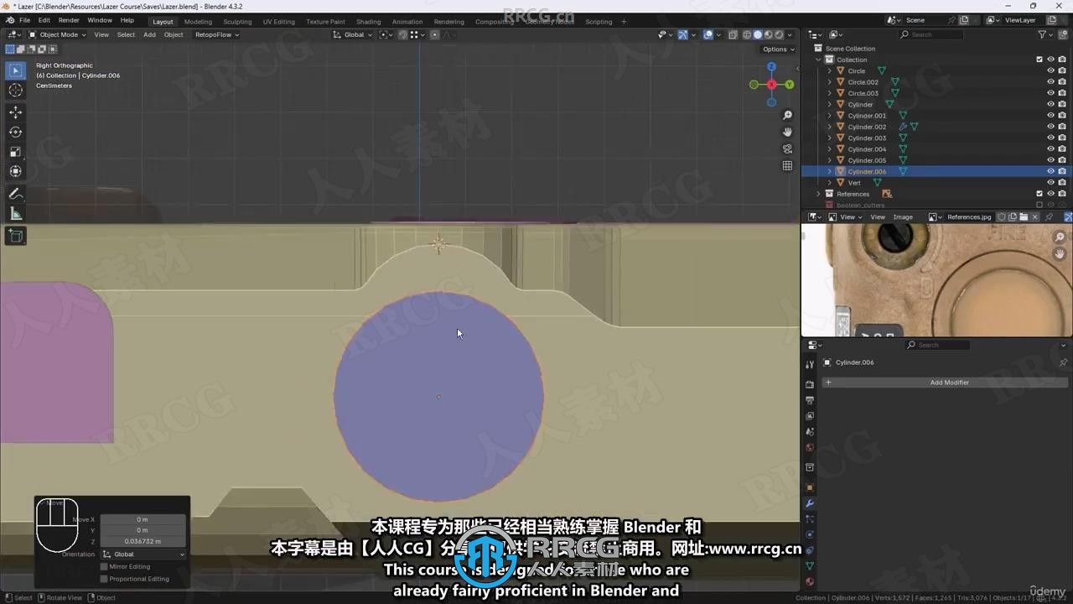Click the Z axis on navigation gizmo
Image resolution: width=1073 pixels, height=604 pixels.
(771, 67)
